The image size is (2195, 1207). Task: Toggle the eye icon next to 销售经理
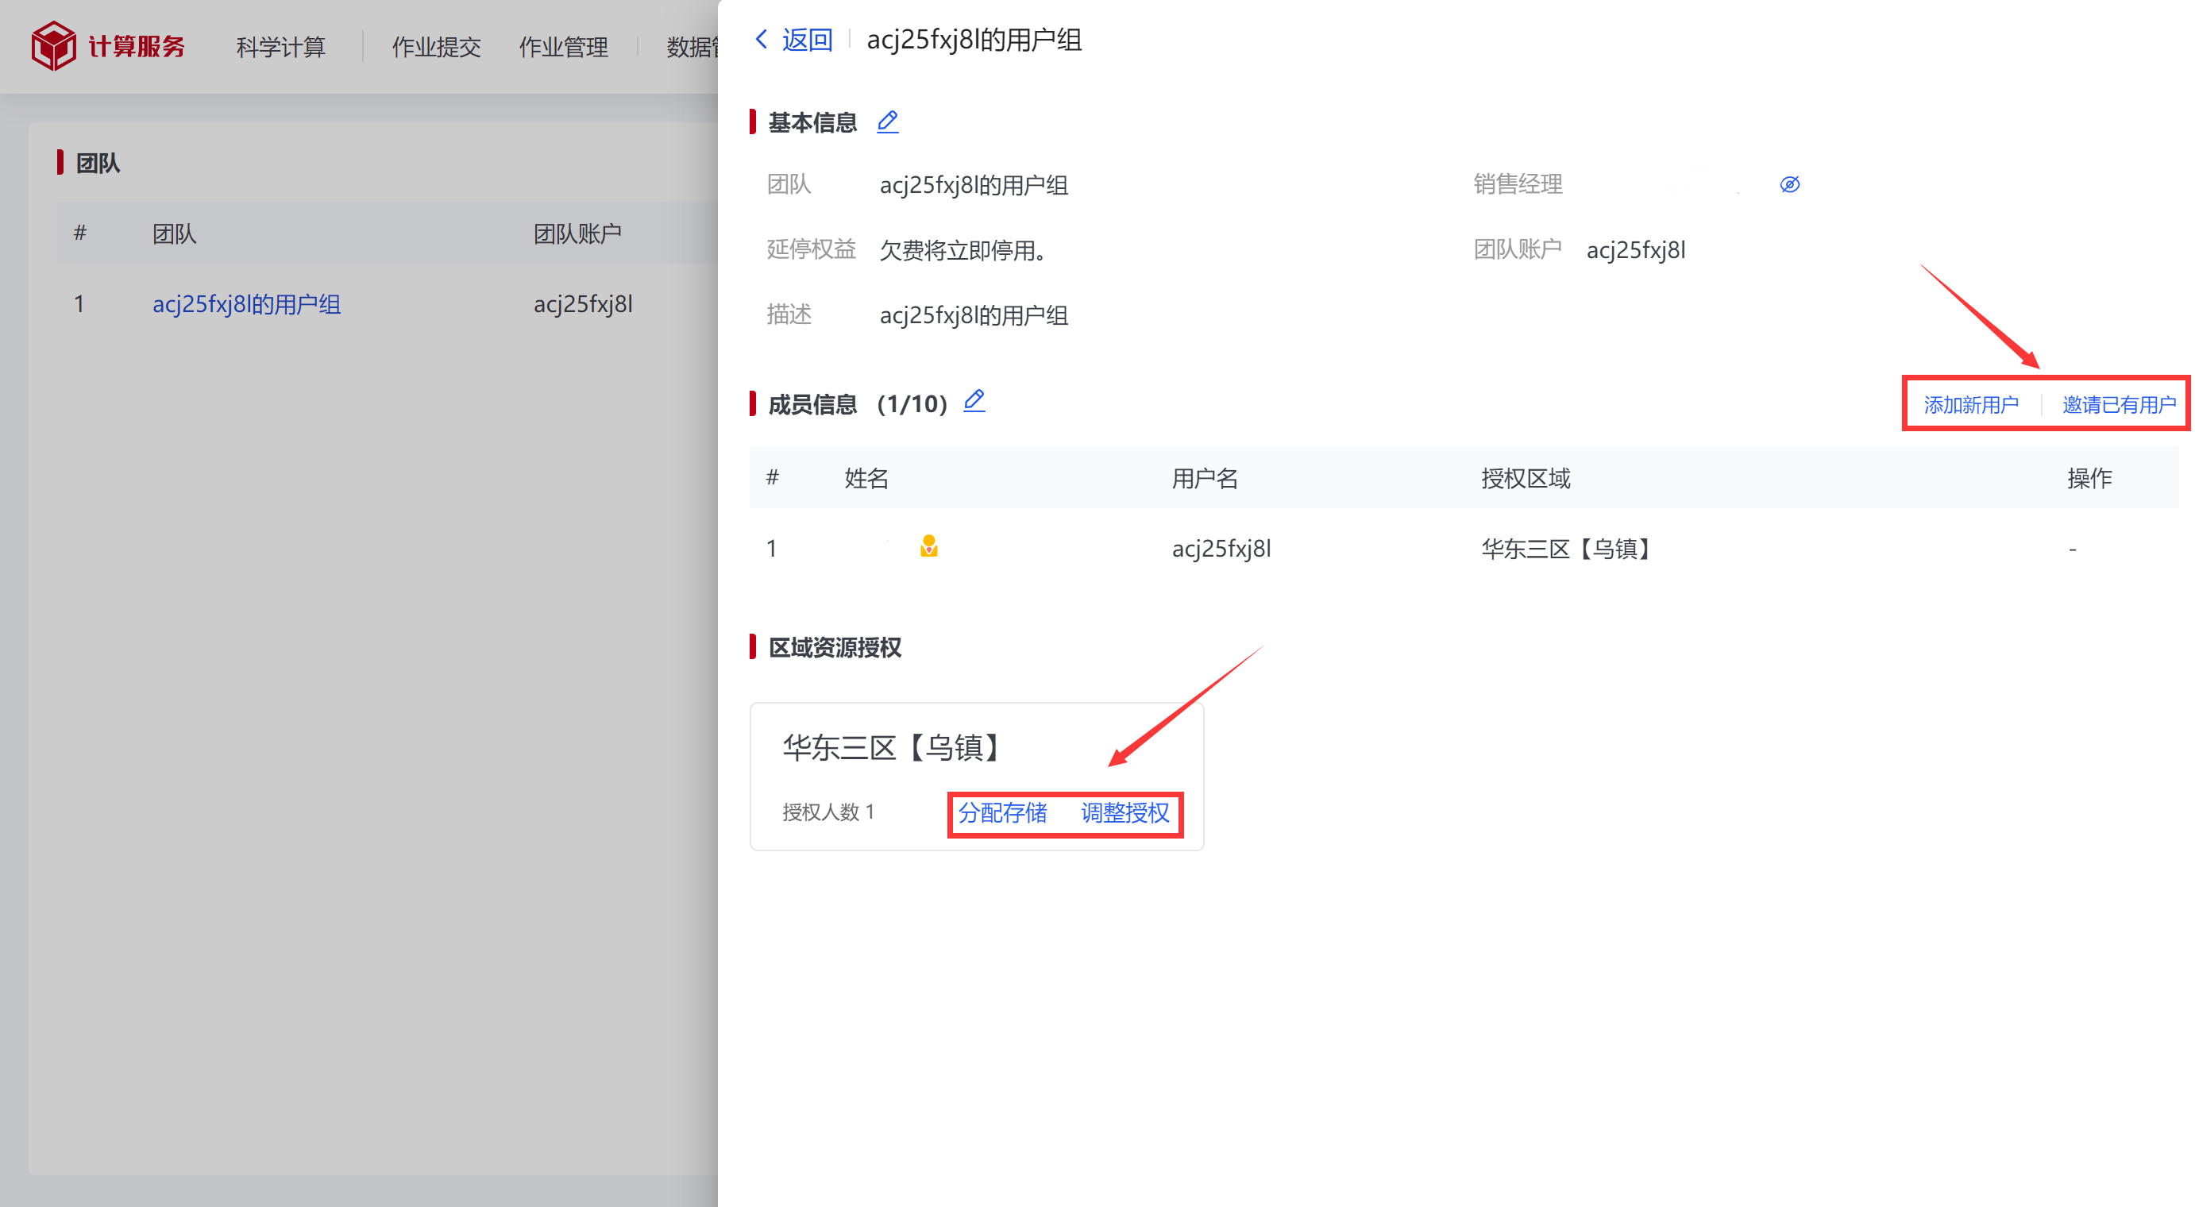(1789, 184)
